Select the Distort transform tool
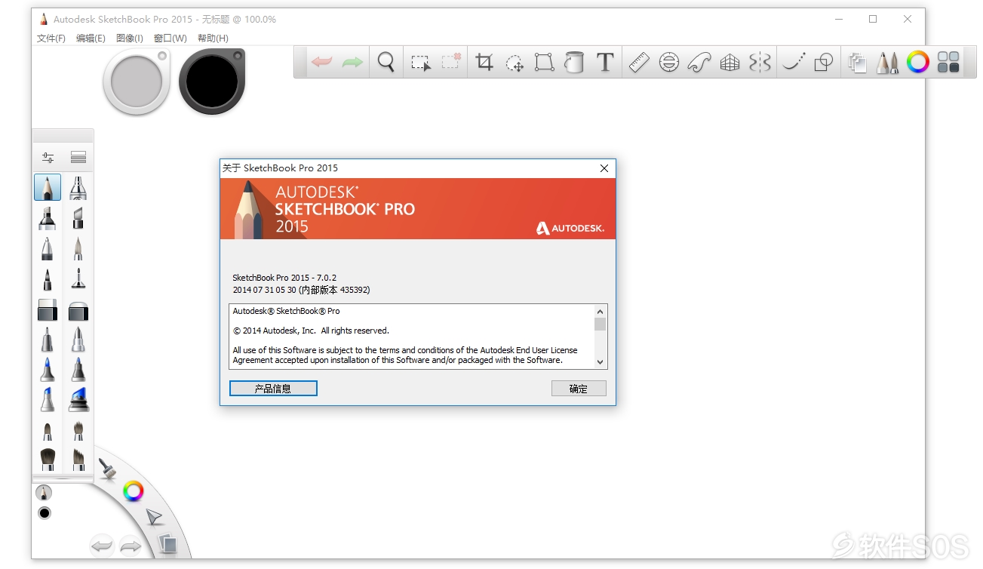The height and width of the screenshot is (569, 983). [545, 62]
